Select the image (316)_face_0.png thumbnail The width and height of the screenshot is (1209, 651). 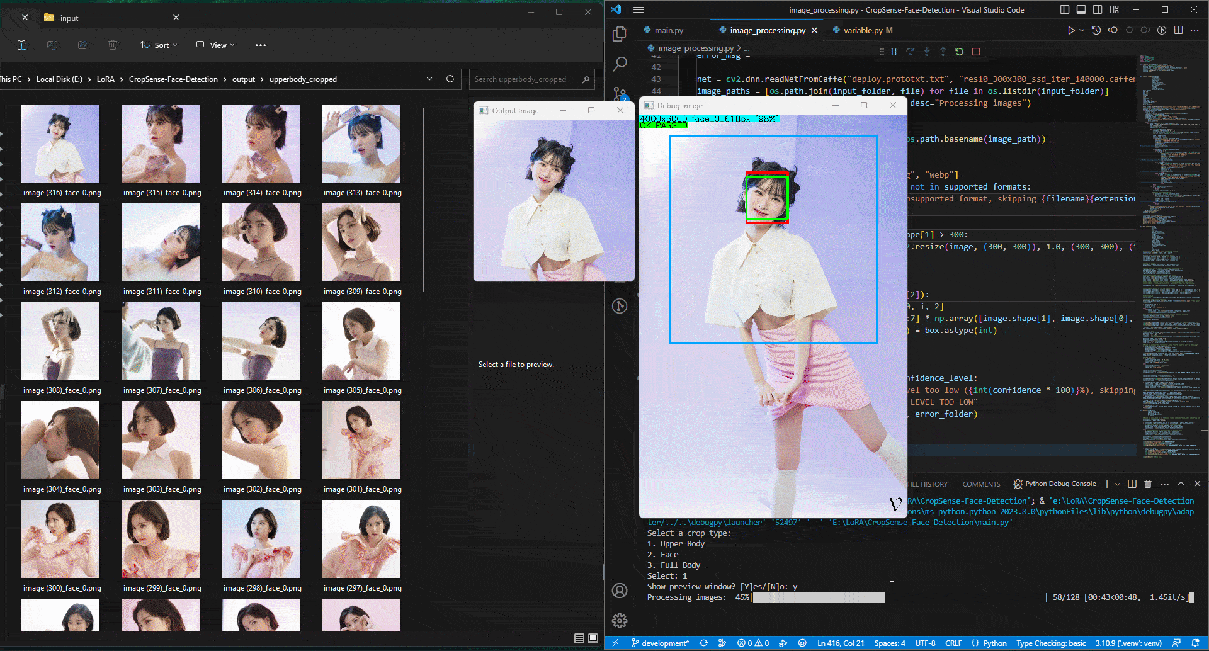tap(60, 144)
